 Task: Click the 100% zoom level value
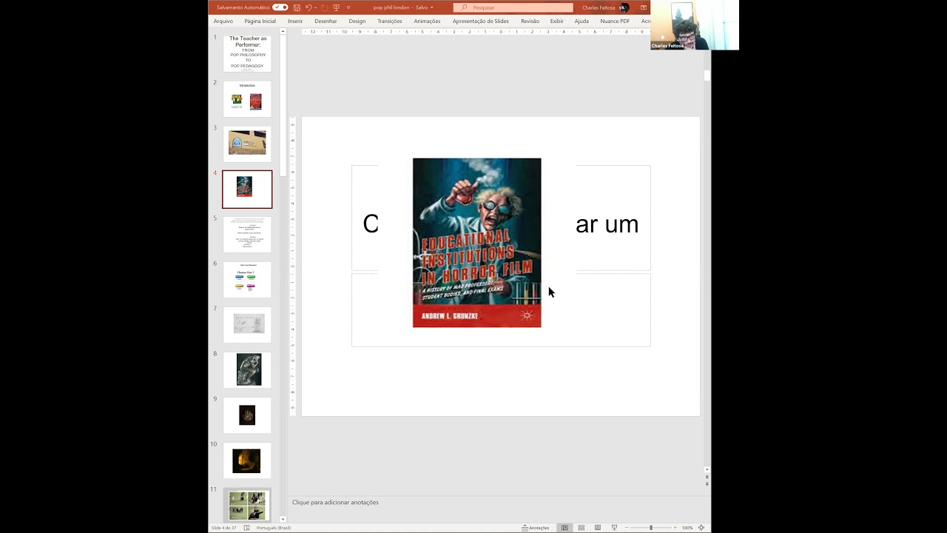687,528
